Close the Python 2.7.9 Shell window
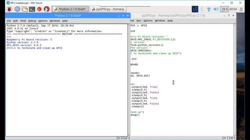 tap(128, 16)
